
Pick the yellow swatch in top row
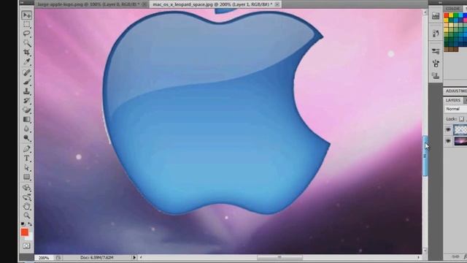pyautogui.click(x=451, y=15)
